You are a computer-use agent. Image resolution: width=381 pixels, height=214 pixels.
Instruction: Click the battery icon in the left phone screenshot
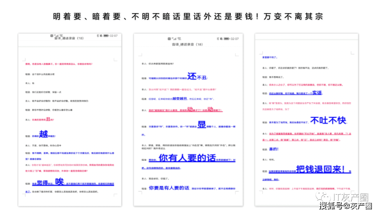click(x=106, y=36)
